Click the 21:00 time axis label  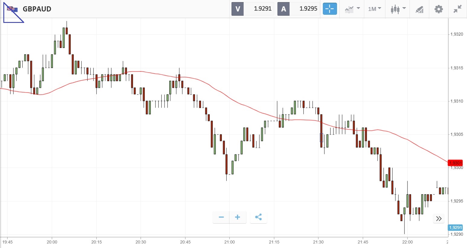coord(229,242)
